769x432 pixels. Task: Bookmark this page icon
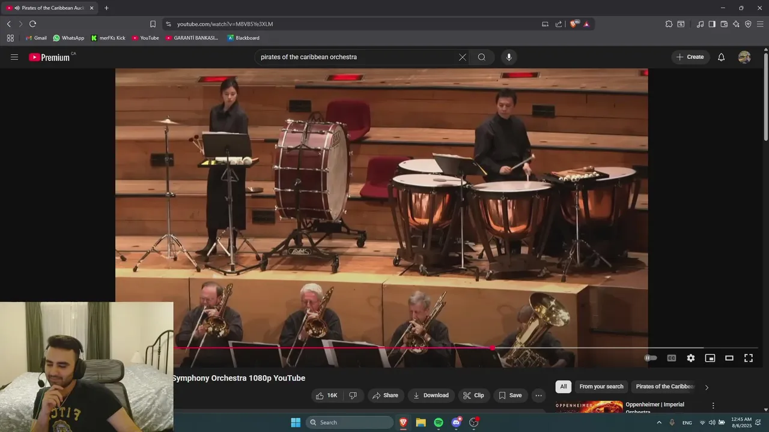(153, 24)
